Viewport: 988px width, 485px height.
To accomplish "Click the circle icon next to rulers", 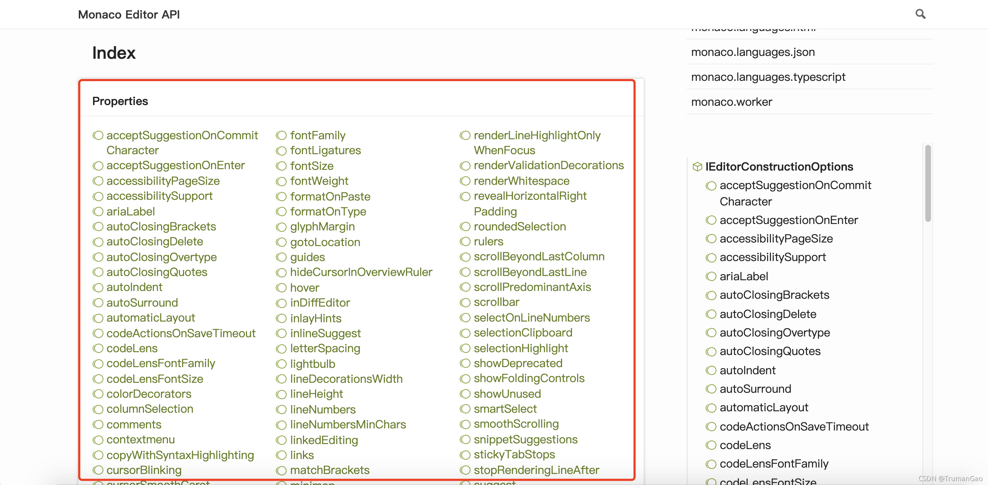I will point(465,242).
